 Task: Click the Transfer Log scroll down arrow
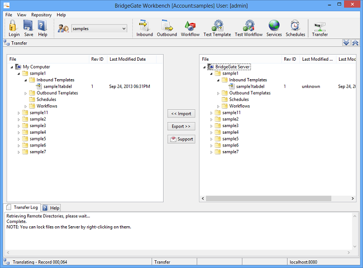[x=355, y=246]
